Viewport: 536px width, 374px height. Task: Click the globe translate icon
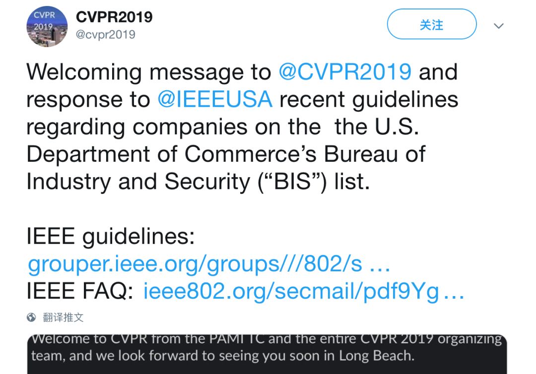(32, 317)
